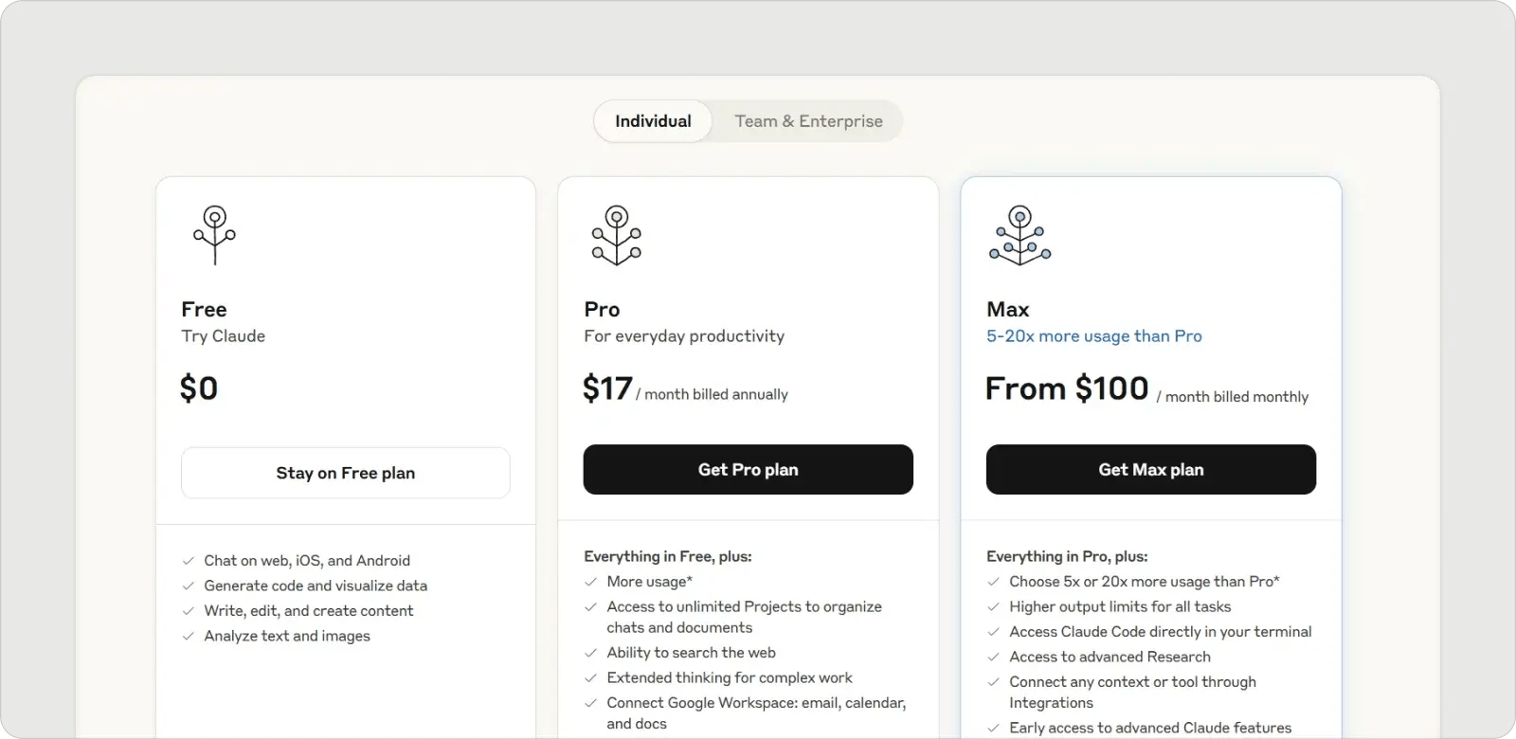The width and height of the screenshot is (1516, 739).
Task: Click the "From $100" price text
Action: click(x=1065, y=388)
